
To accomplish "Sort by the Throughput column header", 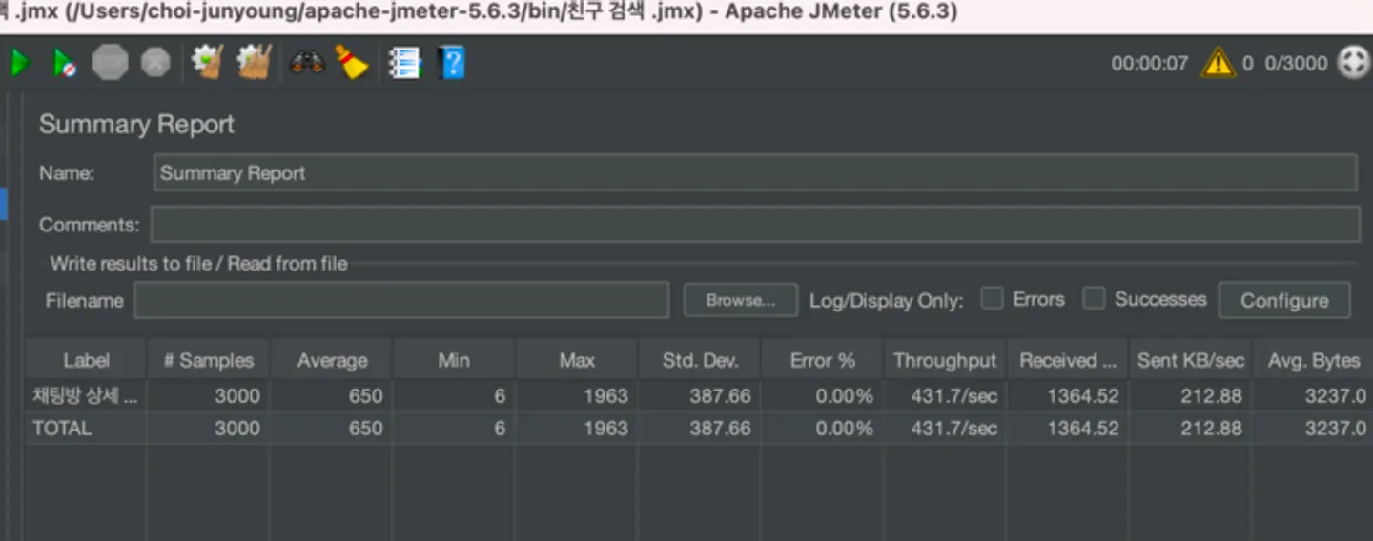I will click(x=945, y=361).
